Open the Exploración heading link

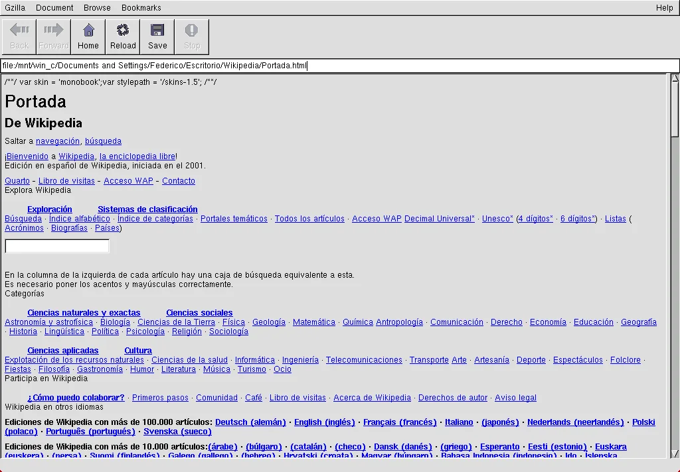[49, 209]
